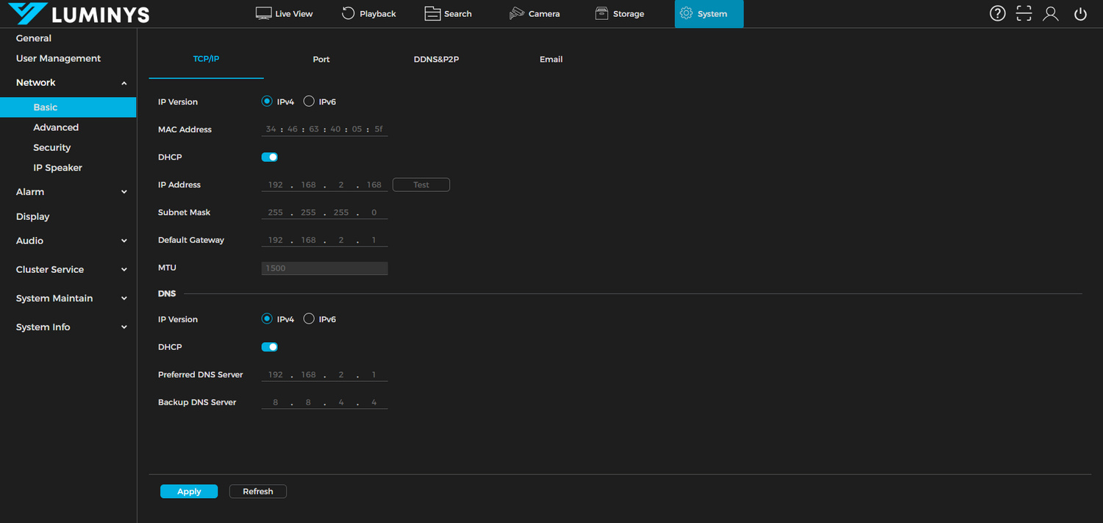The height and width of the screenshot is (523, 1103).
Task: Open the Search panel icon
Action: 448,13
